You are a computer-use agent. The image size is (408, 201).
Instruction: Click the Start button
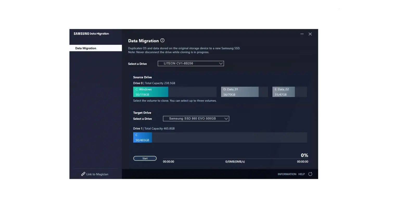pos(145,158)
